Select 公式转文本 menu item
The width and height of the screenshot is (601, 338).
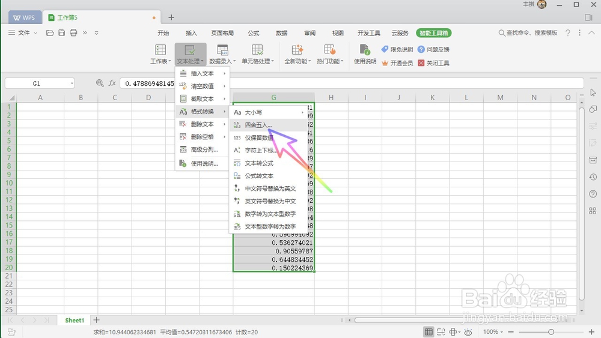(268, 176)
